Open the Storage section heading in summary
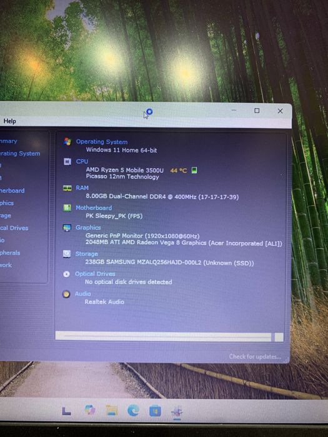Viewport: 328px width, 437px height. click(86, 254)
